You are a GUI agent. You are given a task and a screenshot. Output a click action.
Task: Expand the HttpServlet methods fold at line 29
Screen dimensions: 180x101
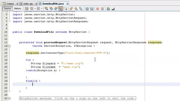click(x=9, y=98)
